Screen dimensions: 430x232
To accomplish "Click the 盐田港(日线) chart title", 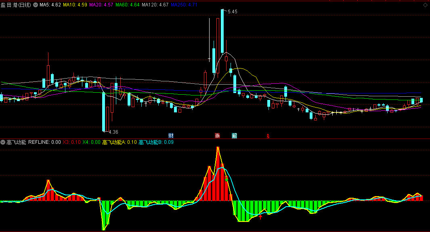I will (x=17, y=5).
